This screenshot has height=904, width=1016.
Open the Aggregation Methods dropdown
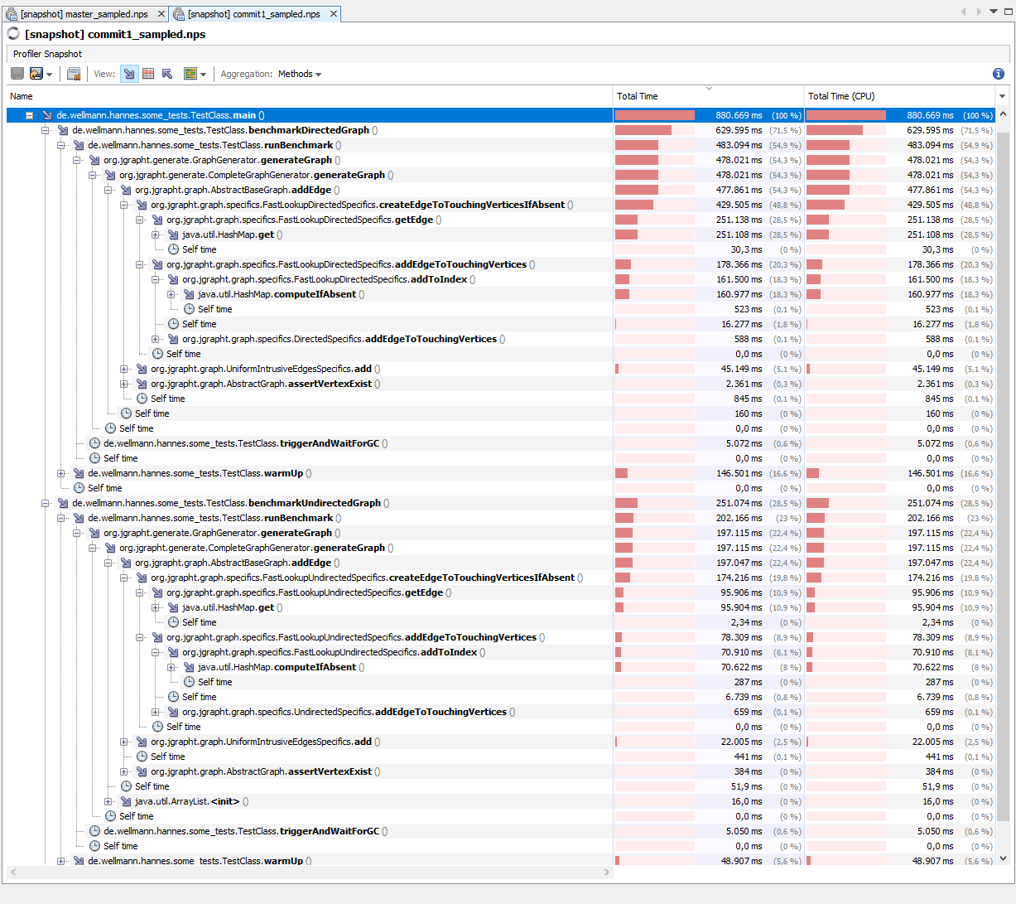tap(299, 74)
